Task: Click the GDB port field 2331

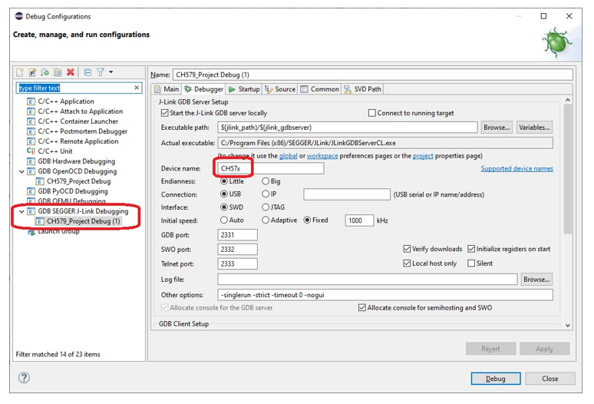Action: click(x=238, y=235)
